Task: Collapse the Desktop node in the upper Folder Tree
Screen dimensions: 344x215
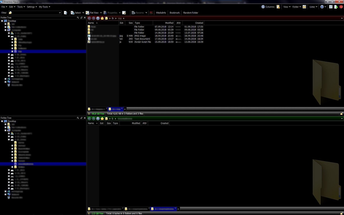Action: [x=2, y=21]
